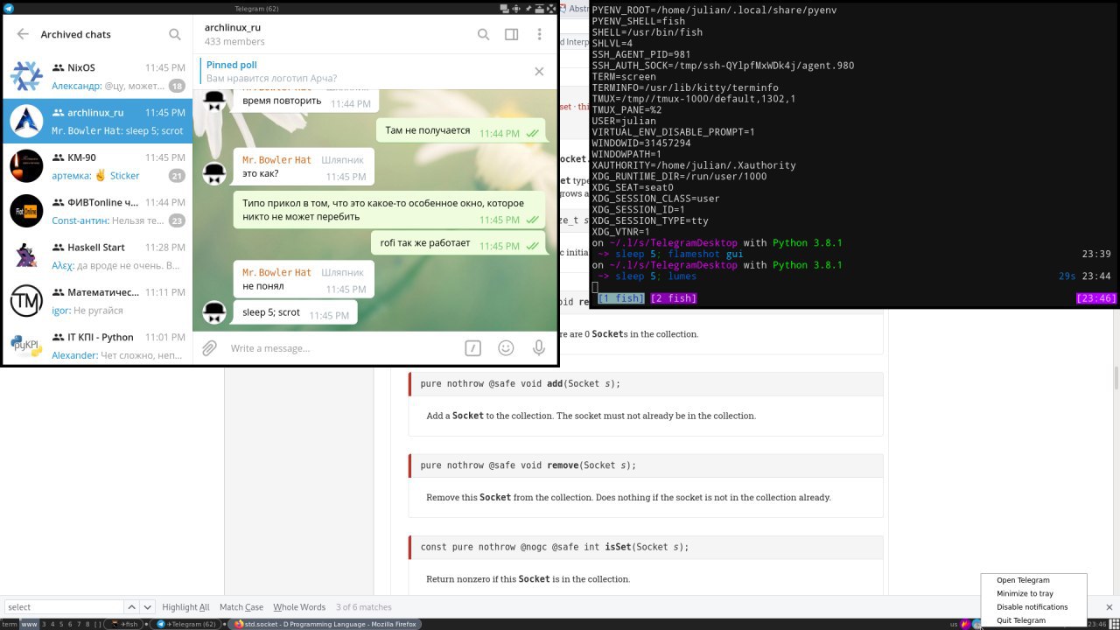Viewport: 1120px width, 630px height.
Task: Click the taskbar clock
Action: [1097, 624]
